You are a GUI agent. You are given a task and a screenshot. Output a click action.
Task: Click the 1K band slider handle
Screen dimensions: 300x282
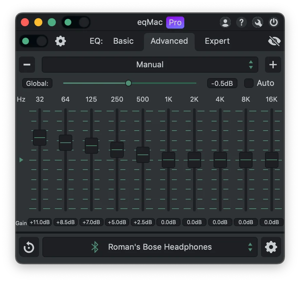point(168,160)
